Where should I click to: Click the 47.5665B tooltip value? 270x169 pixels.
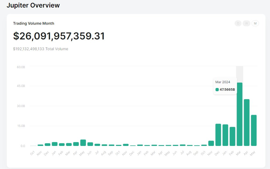pos(227,90)
